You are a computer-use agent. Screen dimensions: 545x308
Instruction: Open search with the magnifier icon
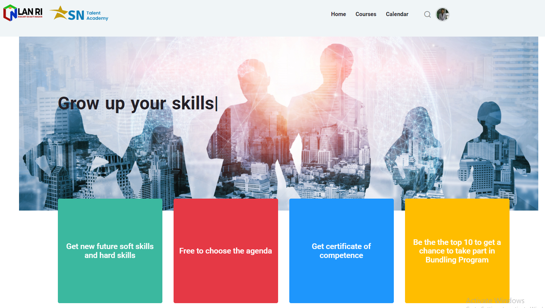(427, 15)
